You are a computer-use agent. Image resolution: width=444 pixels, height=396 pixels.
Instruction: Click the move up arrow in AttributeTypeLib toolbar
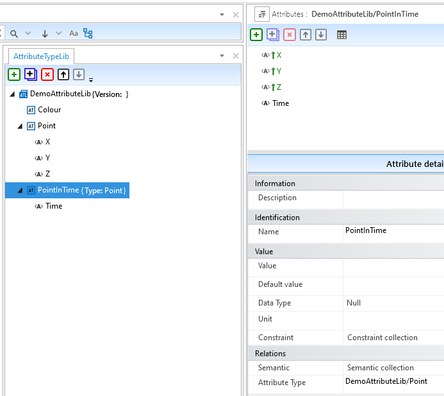tap(63, 74)
